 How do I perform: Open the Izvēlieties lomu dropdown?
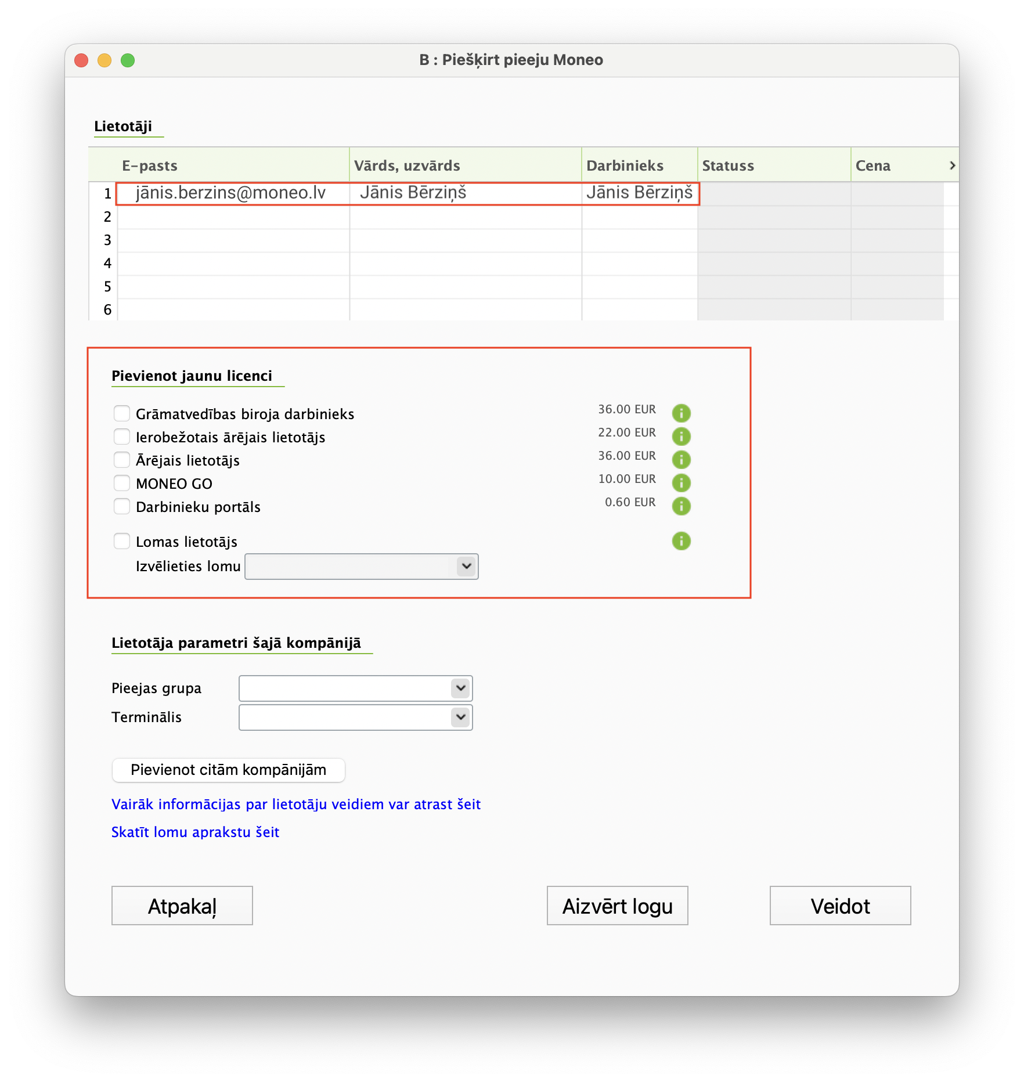click(361, 567)
